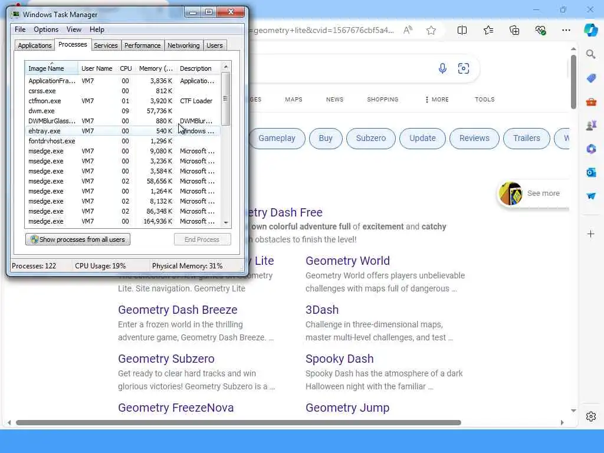Viewport: 604px width, 453px height.
Task: Open Shopping tag icon in sidebar
Action: [591, 78]
